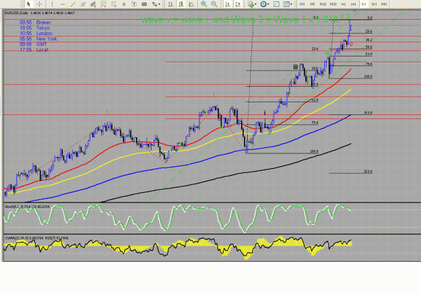The width and height of the screenshot is (421, 294).
Task: Click the New York time label
Action: tap(47, 38)
